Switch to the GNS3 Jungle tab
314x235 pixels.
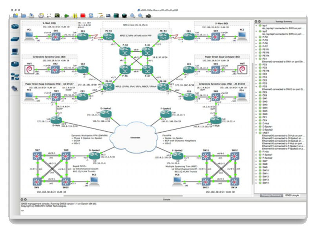(x=292, y=195)
